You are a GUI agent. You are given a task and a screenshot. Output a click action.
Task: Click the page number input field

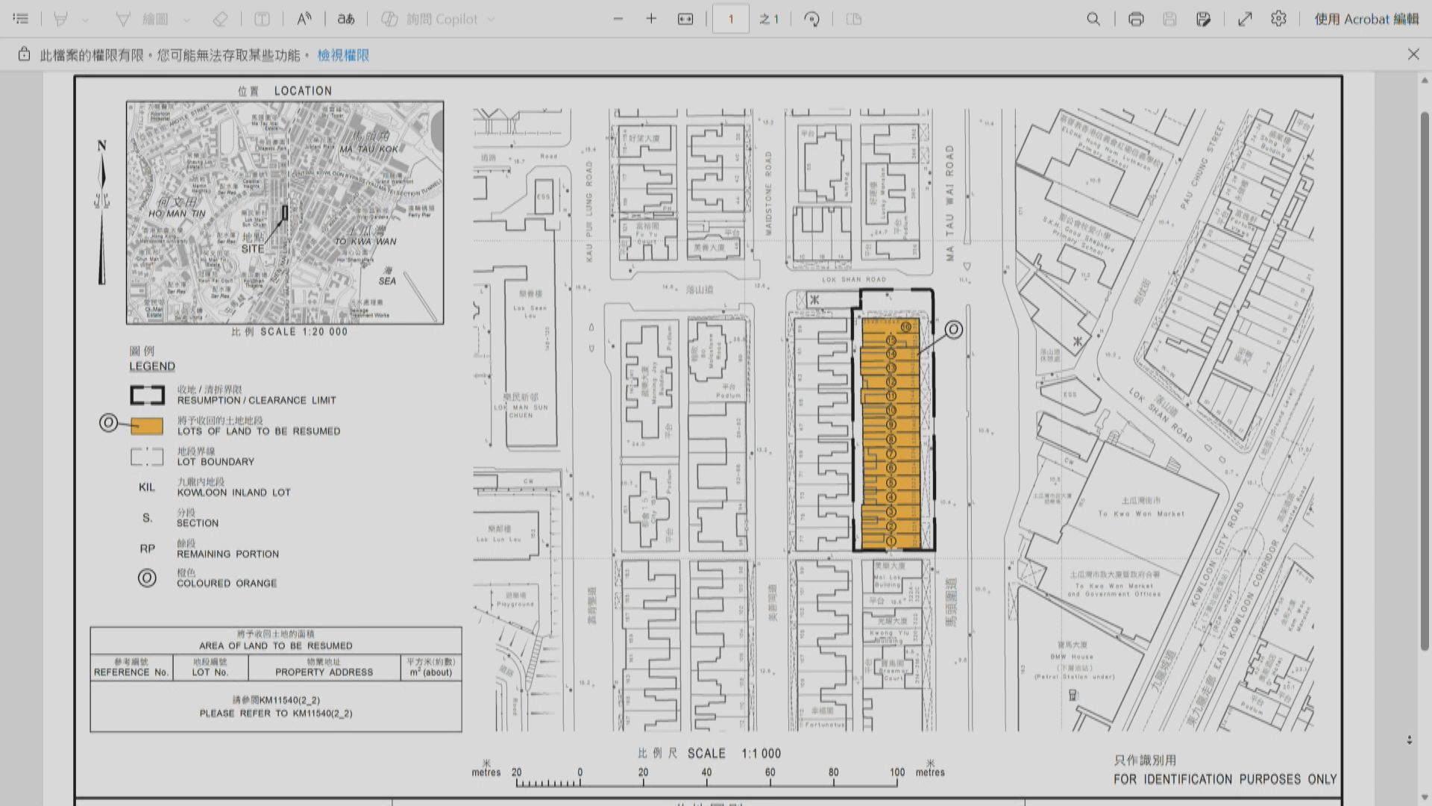731,19
